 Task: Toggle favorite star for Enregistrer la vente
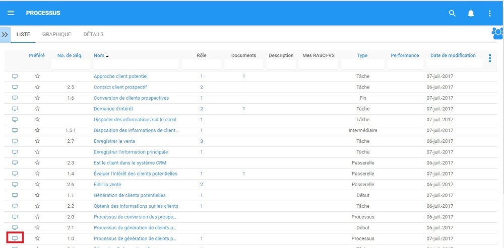tap(37, 141)
